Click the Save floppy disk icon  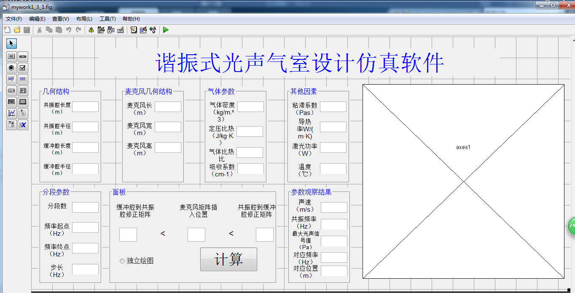click(x=27, y=30)
